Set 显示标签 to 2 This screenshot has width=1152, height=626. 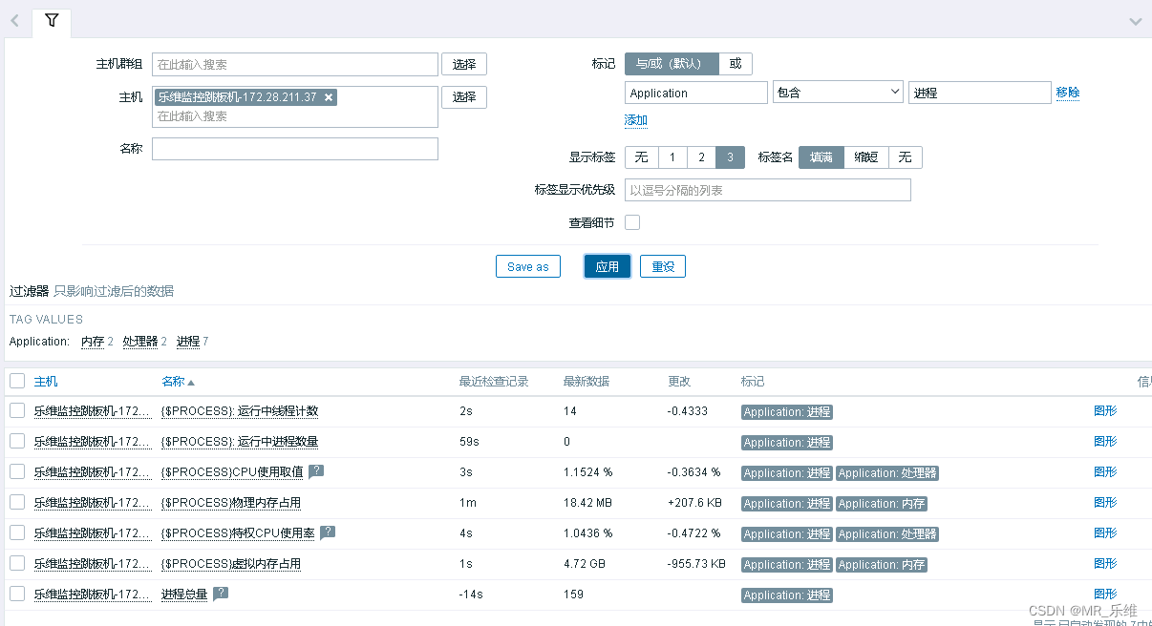pos(701,157)
